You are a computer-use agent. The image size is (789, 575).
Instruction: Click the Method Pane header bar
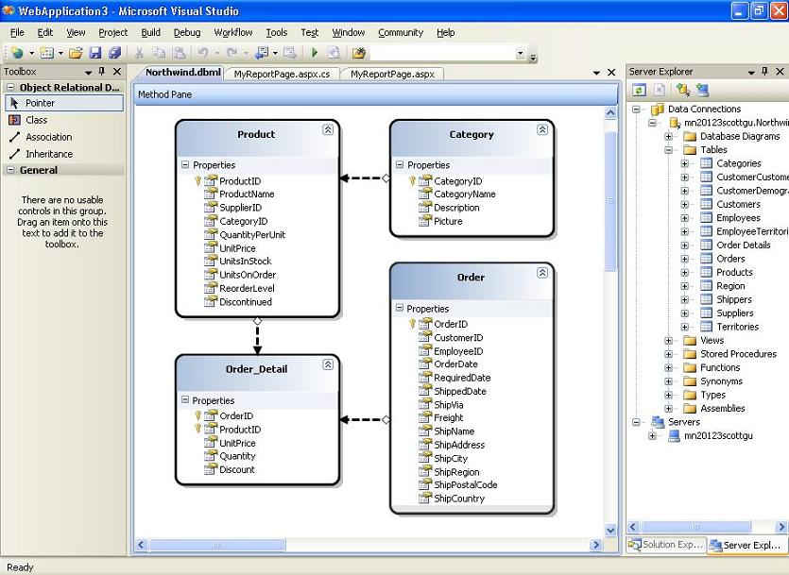[375, 94]
